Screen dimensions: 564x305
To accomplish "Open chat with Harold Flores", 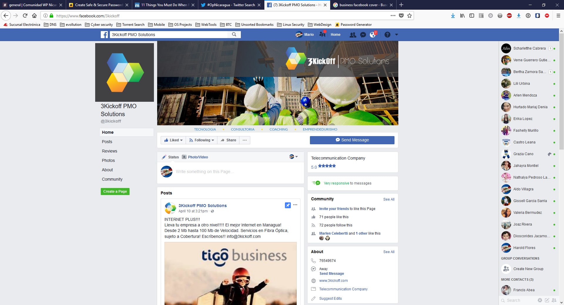I will (528, 248).
